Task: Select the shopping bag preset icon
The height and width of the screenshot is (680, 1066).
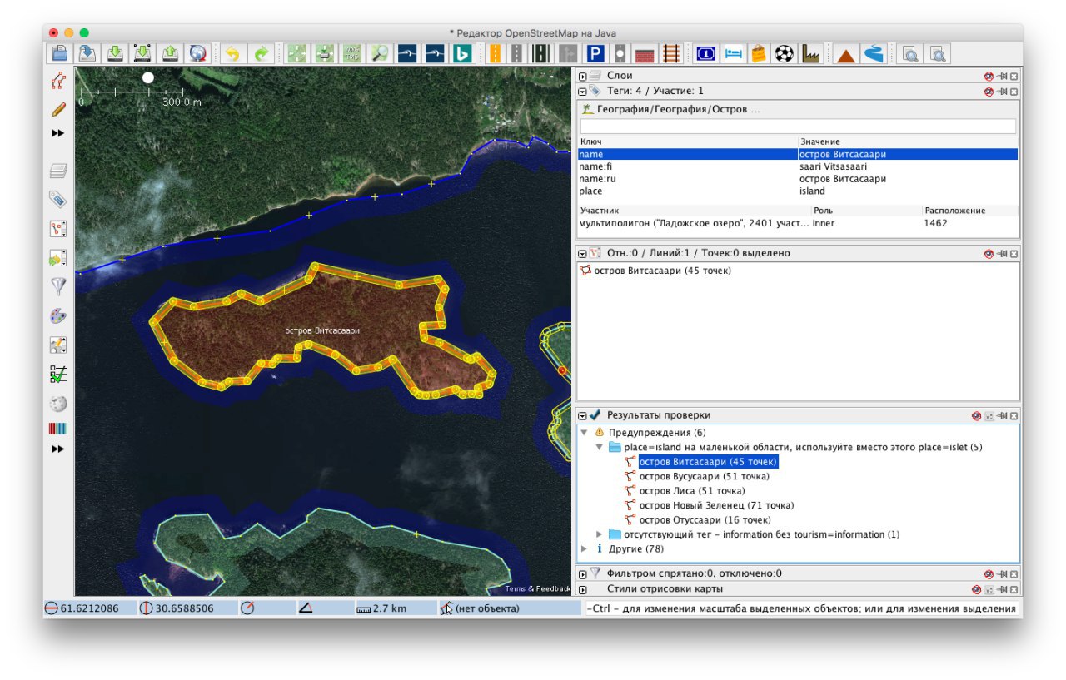Action: pos(759,53)
